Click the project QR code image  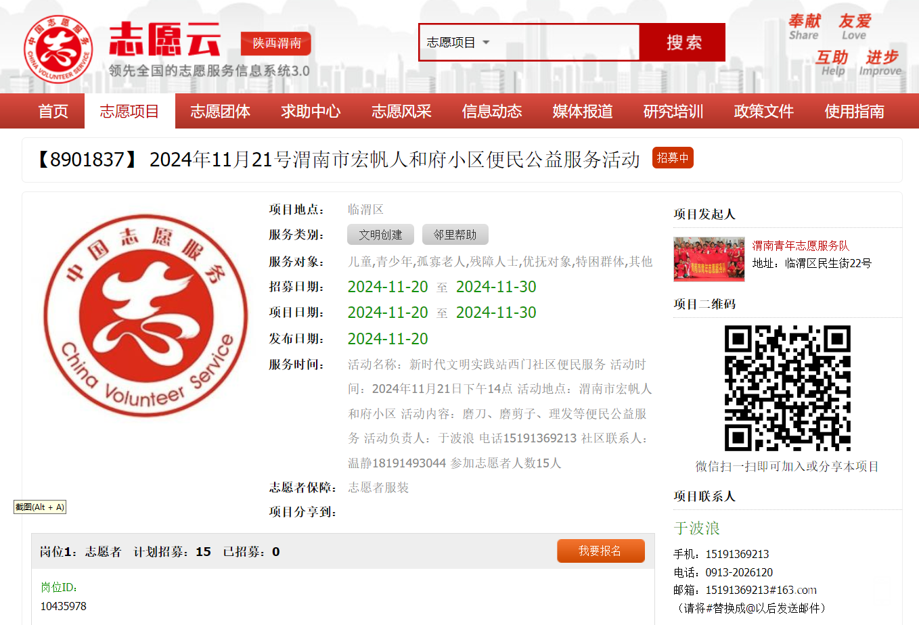coord(787,388)
